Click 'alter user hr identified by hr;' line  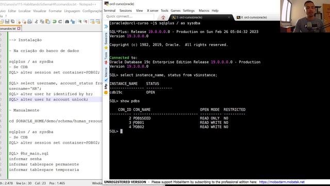click(x=51, y=94)
